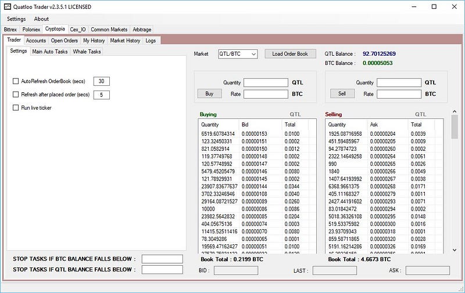
Task: Open the Whale Tasks tab
Action: [x=87, y=52]
